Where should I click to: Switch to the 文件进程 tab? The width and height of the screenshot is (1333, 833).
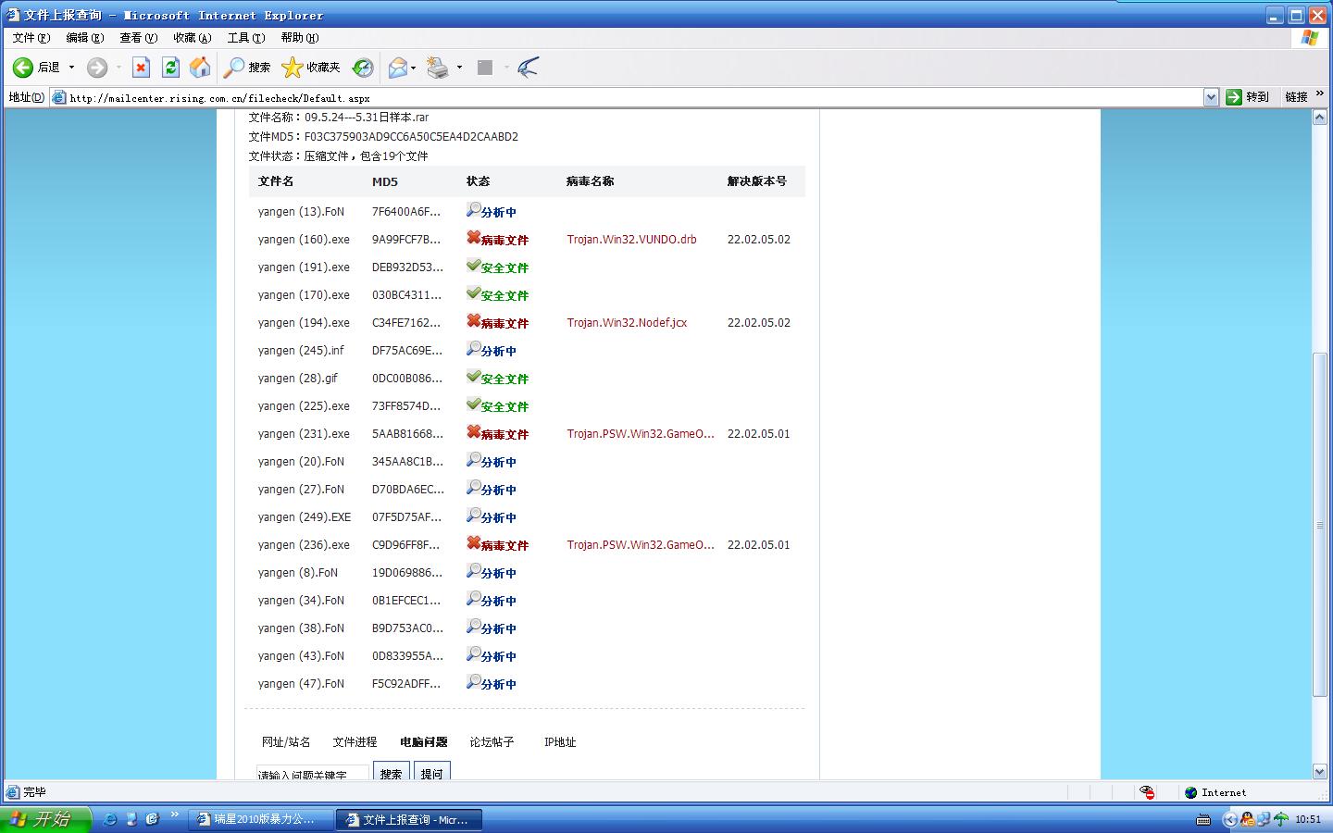(x=355, y=742)
